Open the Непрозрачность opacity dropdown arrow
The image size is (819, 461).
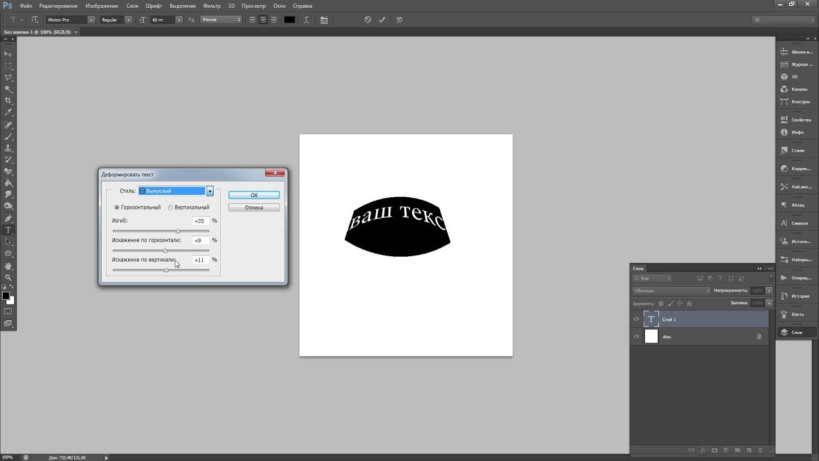pos(769,291)
